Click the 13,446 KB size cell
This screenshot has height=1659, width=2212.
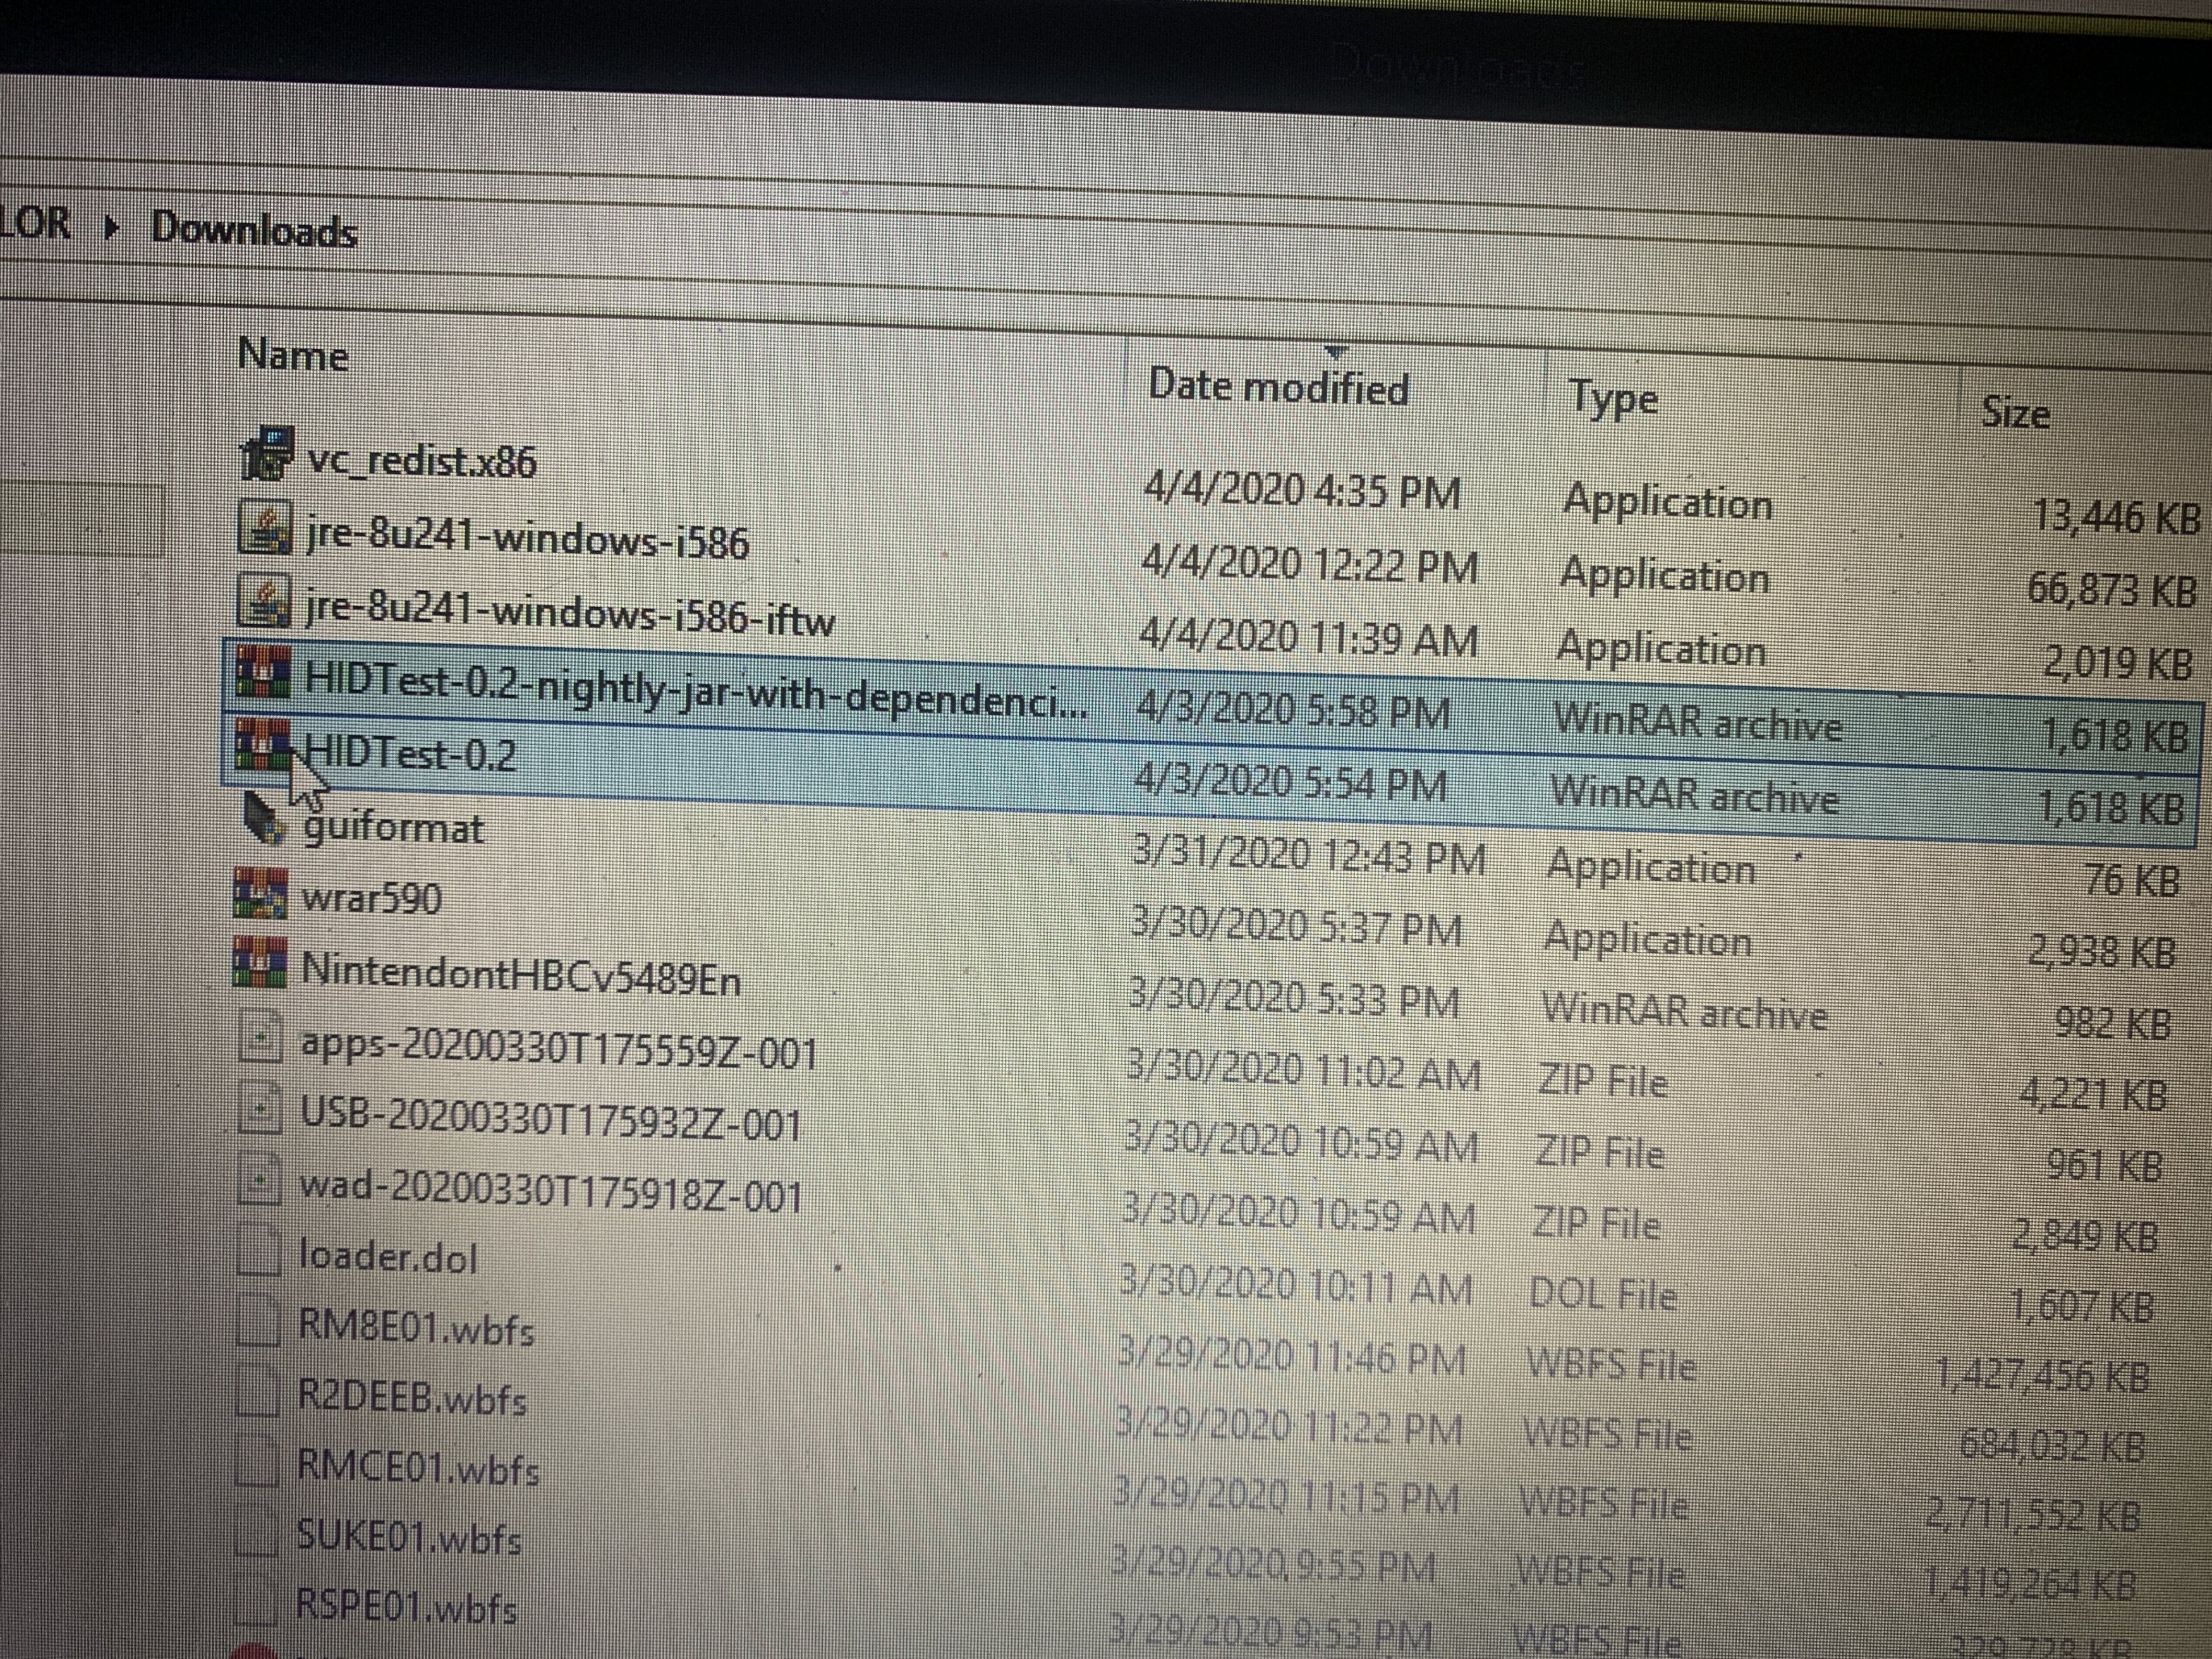pos(2117,516)
